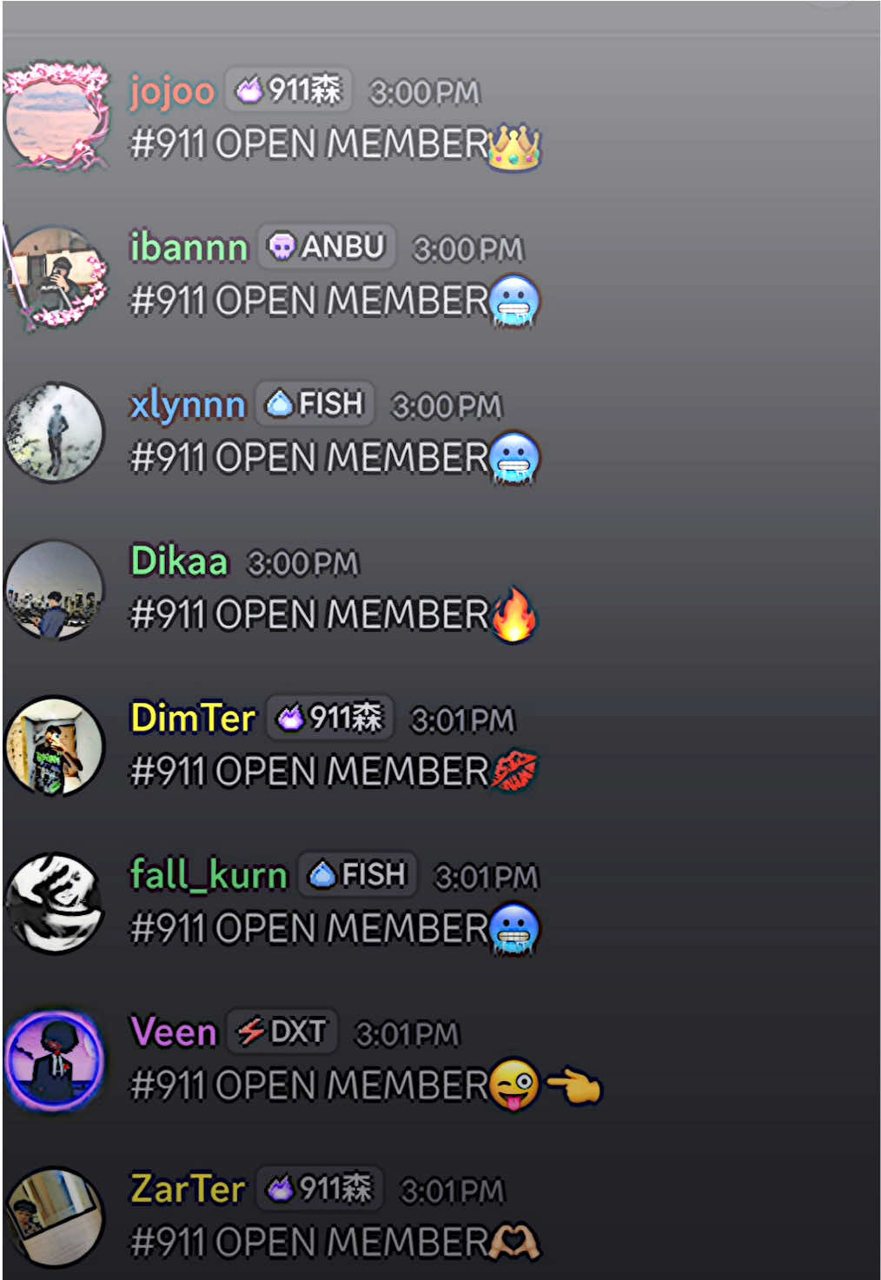Screen dimensions: 881x1280
Task: Click the kiss mark emoji in DimTer's message
Action: click(x=514, y=772)
